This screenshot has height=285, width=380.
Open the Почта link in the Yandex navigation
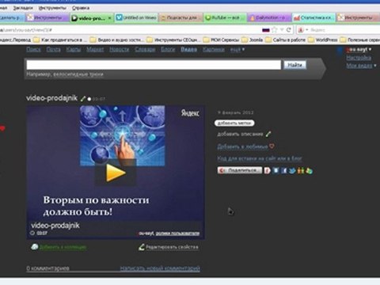54,49
